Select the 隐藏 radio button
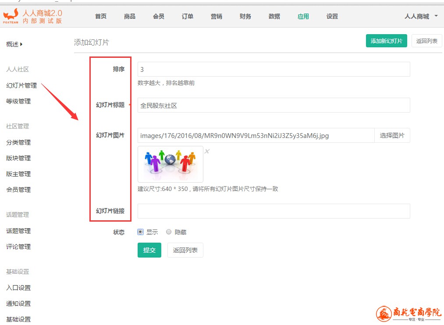444x325 pixels. [169, 232]
